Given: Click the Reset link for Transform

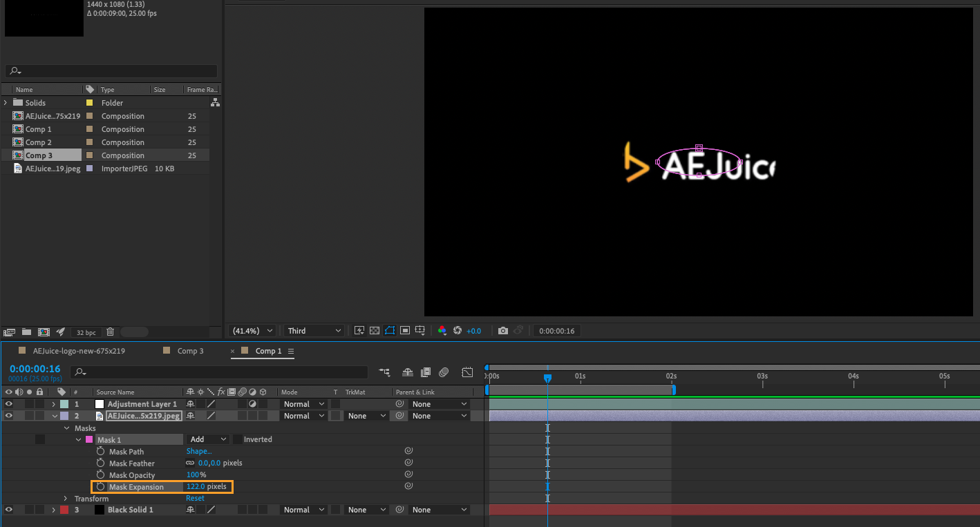Looking at the screenshot, I should pyautogui.click(x=195, y=499).
